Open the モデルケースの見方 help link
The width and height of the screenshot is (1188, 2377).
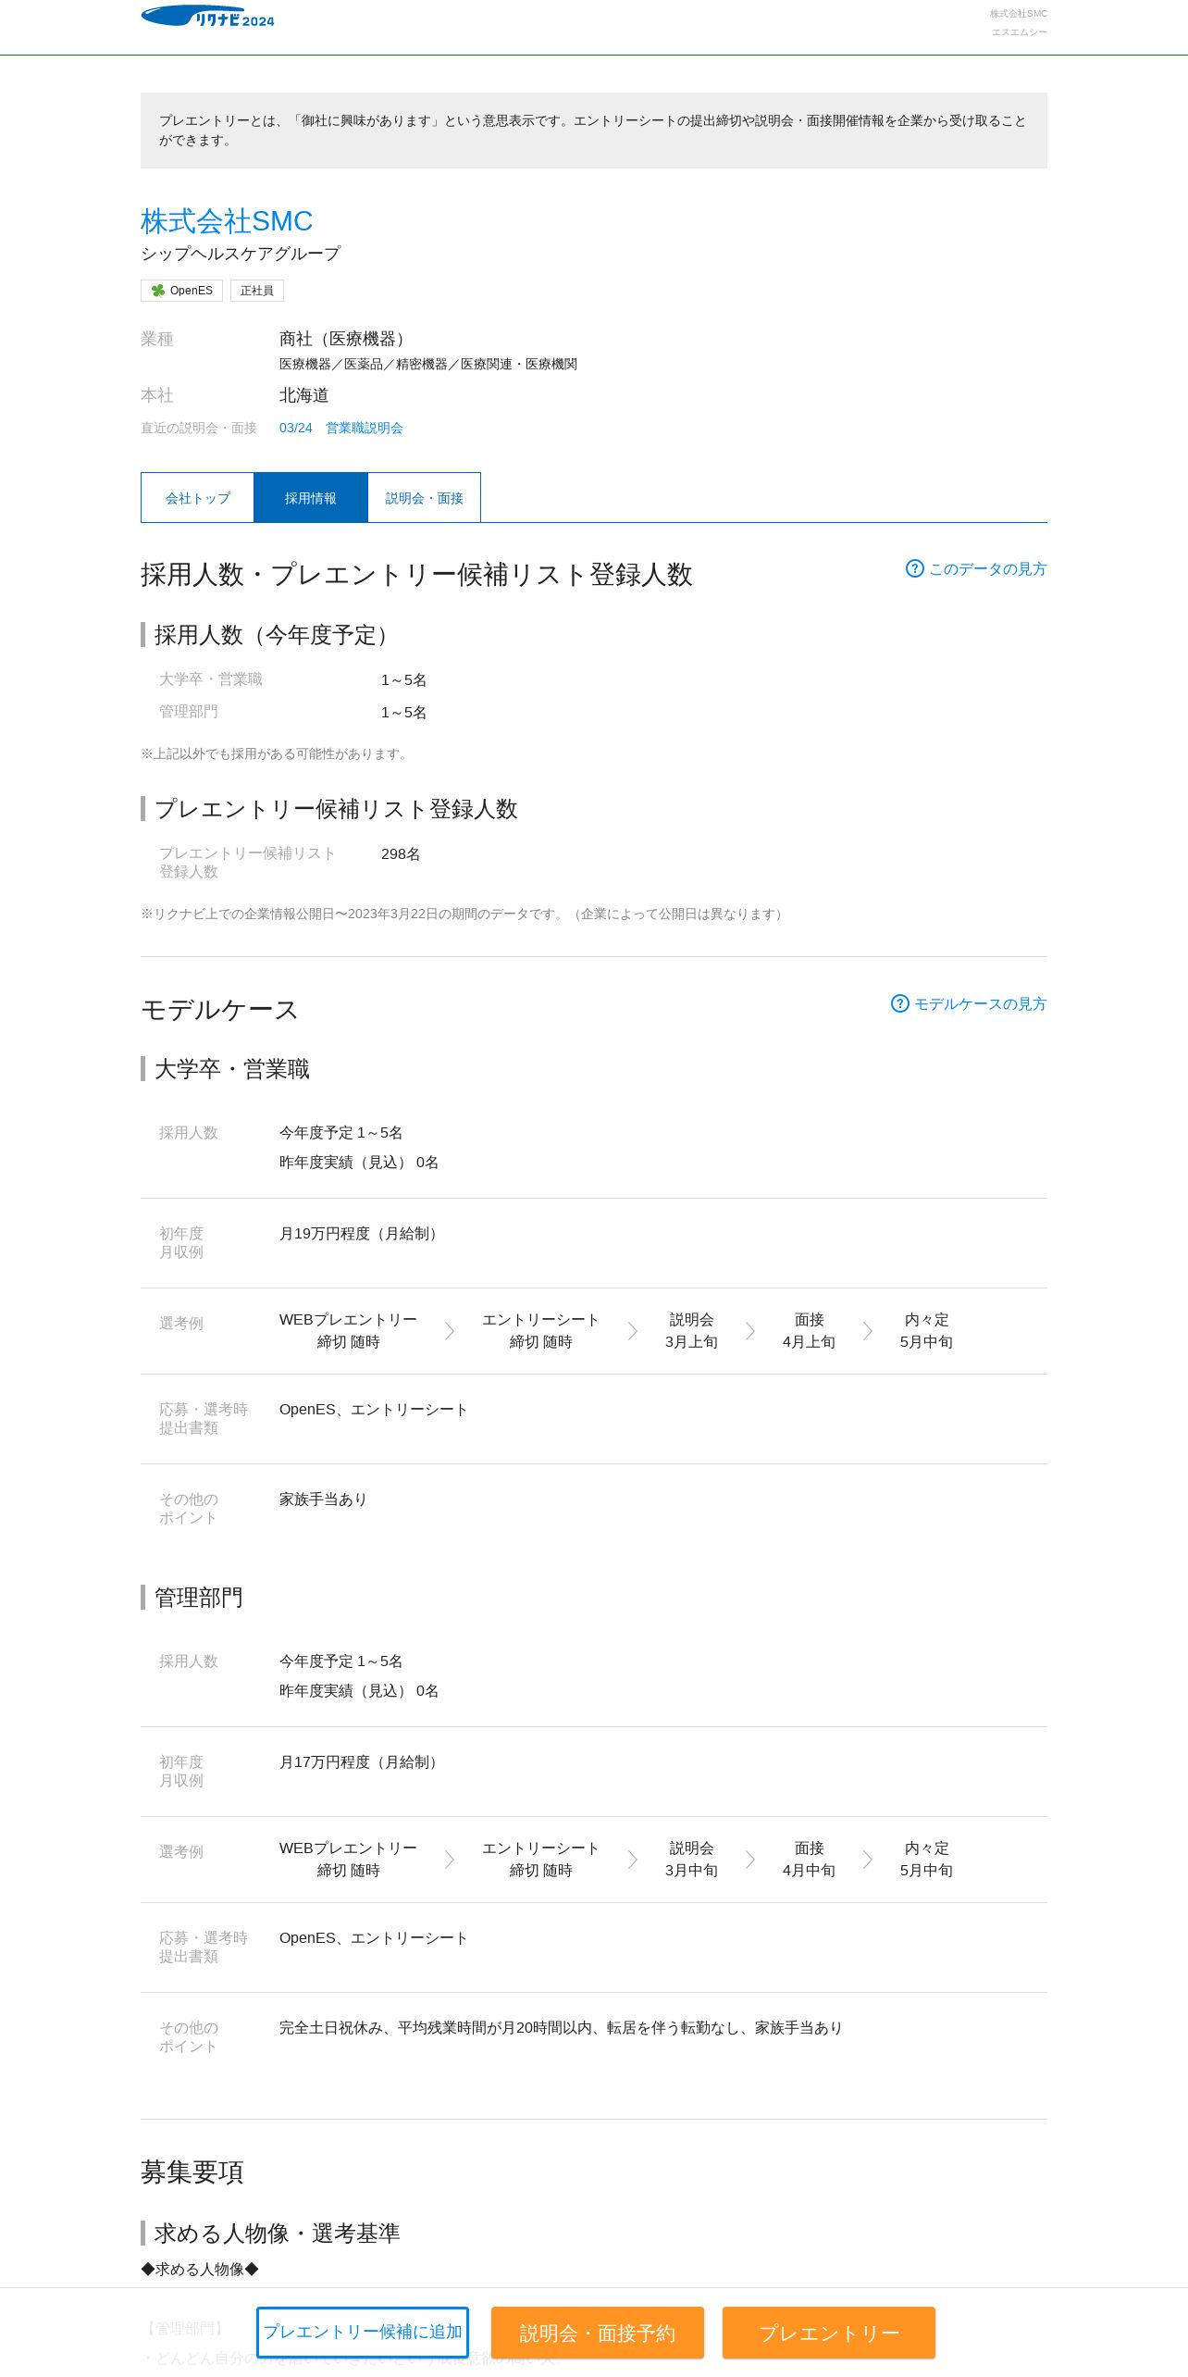pyautogui.click(x=980, y=1003)
